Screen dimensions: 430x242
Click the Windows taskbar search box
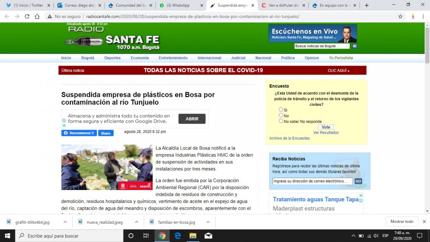(x=69, y=236)
